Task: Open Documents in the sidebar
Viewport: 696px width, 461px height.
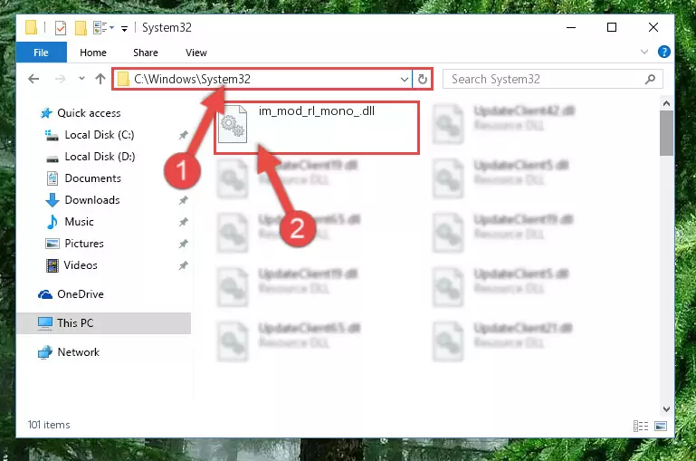Action: [93, 178]
